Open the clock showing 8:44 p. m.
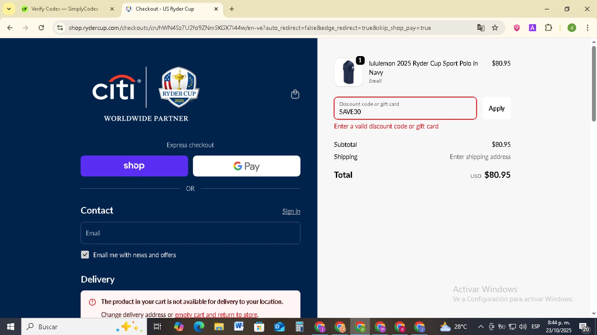Screen dimensions: 597x335 tap(559, 327)
